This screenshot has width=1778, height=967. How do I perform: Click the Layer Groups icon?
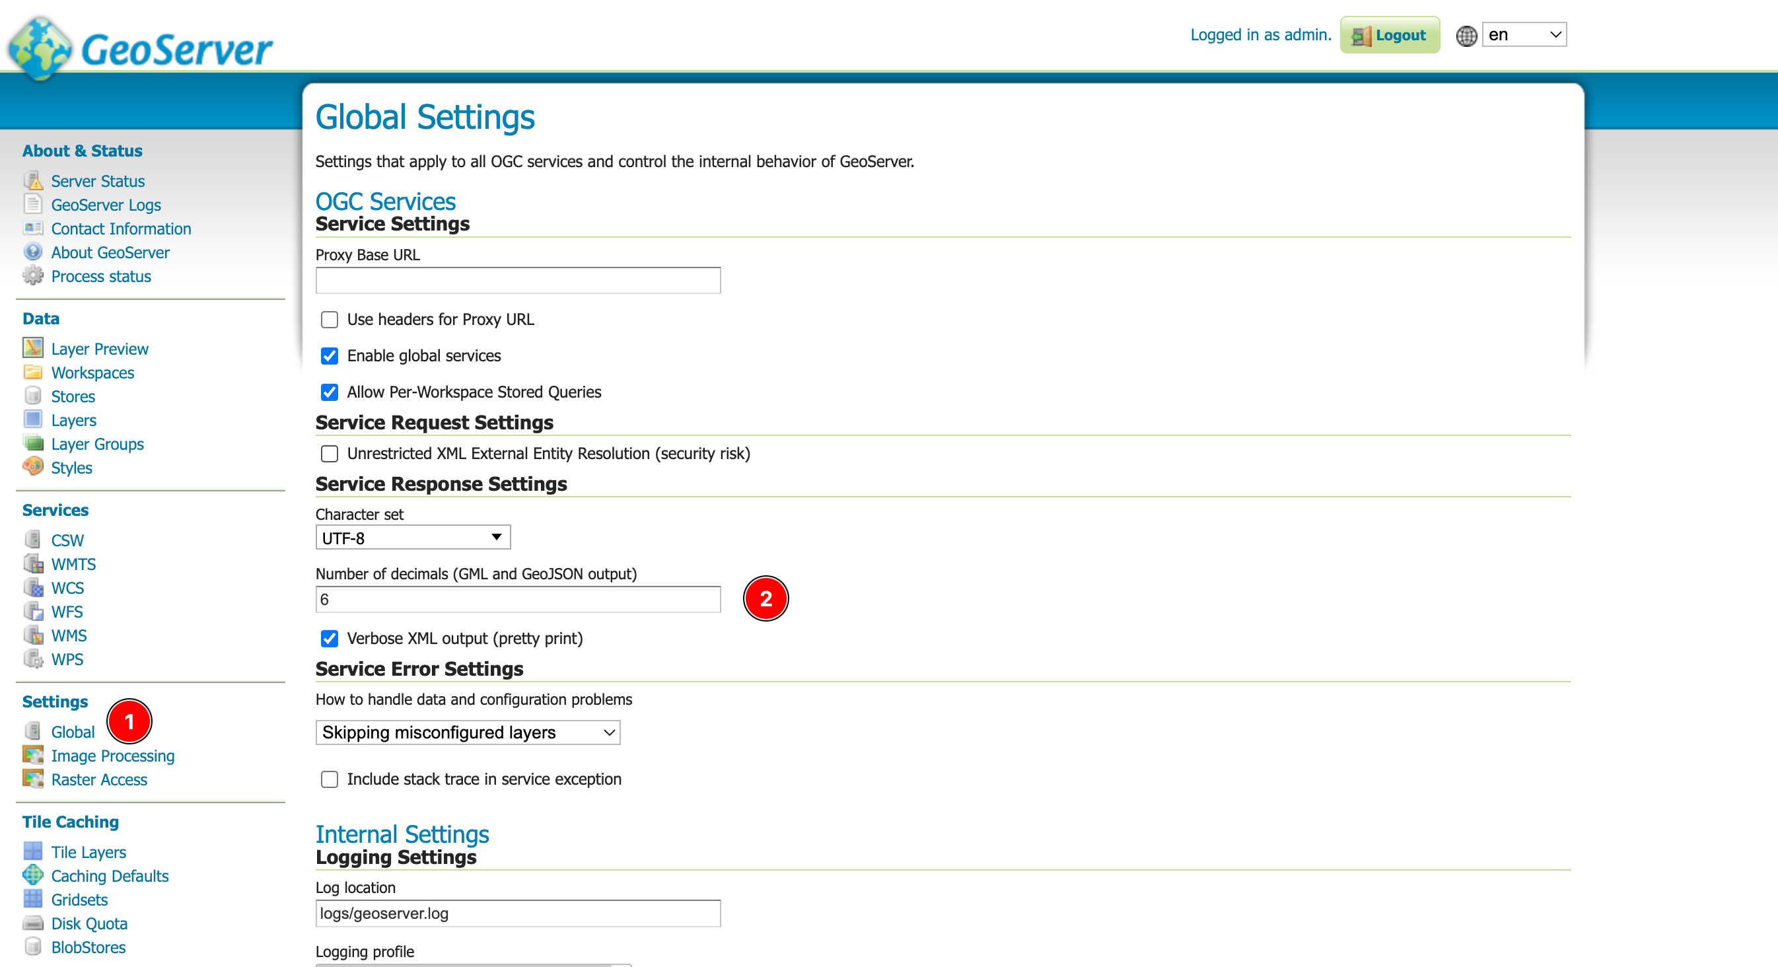click(33, 443)
